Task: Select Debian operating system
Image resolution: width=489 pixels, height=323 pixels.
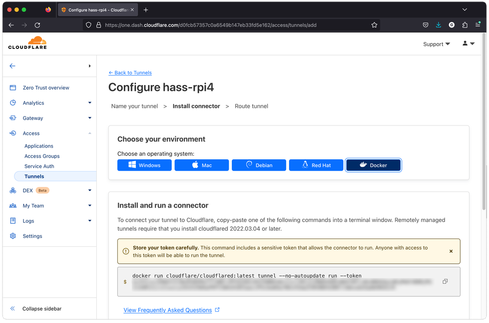Action: (259, 165)
